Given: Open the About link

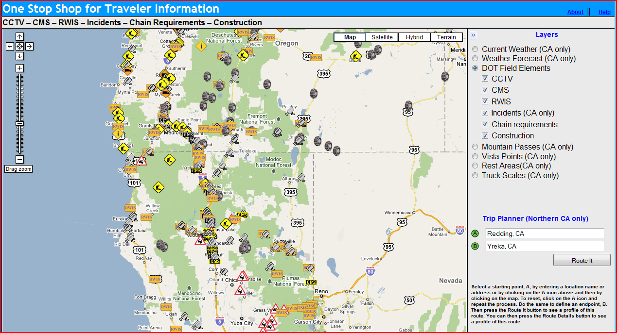Looking at the screenshot, I should tap(575, 12).
